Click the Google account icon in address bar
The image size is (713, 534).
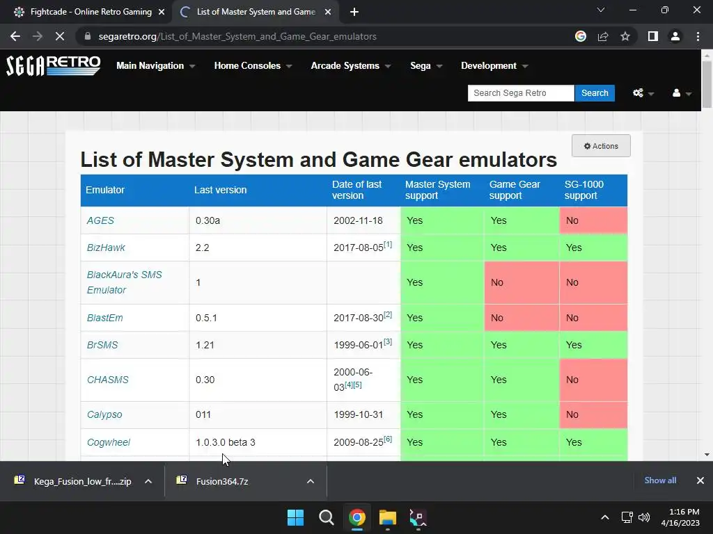pyautogui.click(x=580, y=36)
